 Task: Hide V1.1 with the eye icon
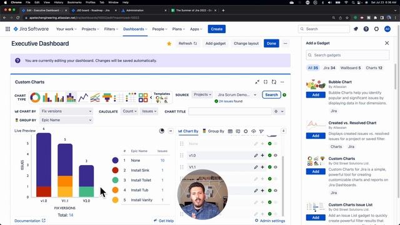point(276,167)
